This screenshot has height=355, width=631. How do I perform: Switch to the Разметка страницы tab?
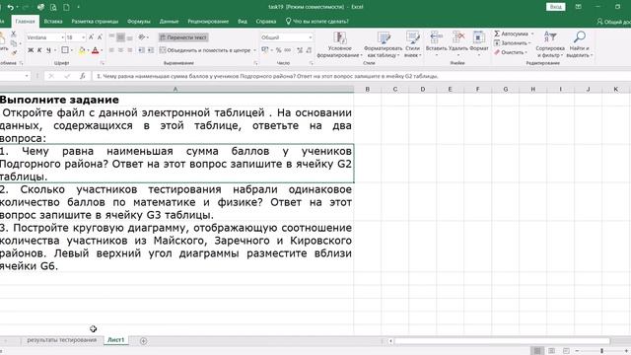[x=95, y=22]
